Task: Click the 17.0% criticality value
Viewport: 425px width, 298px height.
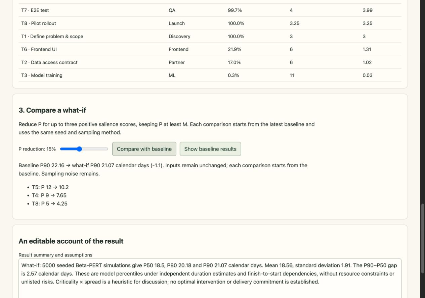Action: [x=235, y=62]
